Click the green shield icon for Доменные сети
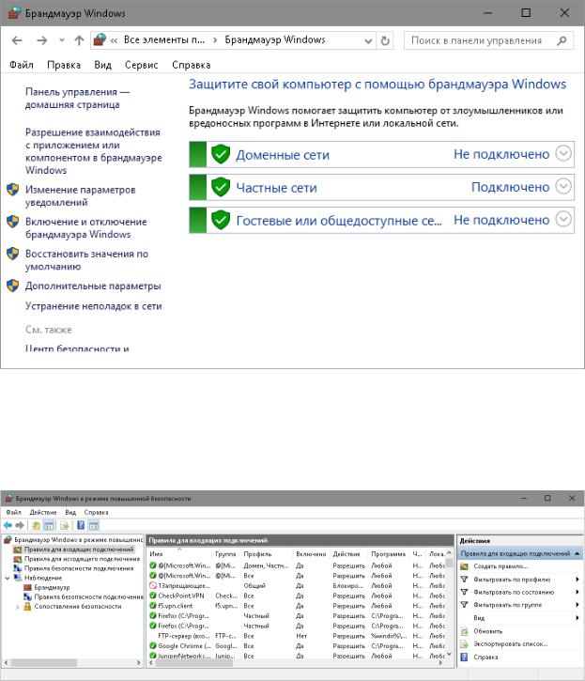 221,154
